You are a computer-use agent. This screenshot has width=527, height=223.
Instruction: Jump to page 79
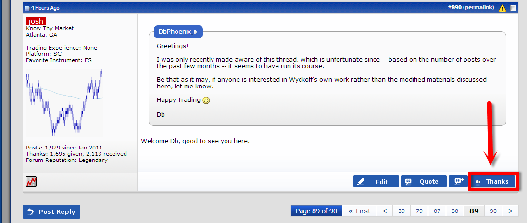pyautogui.click(x=419, y=211)
